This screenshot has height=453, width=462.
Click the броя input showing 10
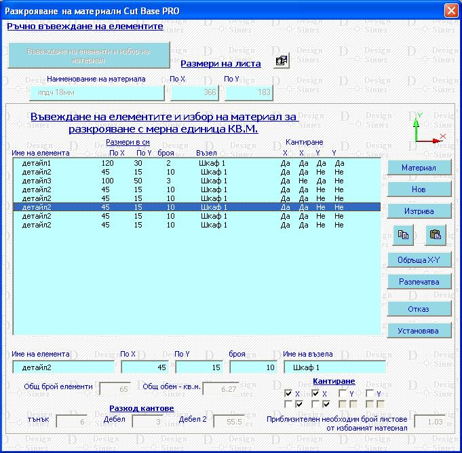click(254, 367)
